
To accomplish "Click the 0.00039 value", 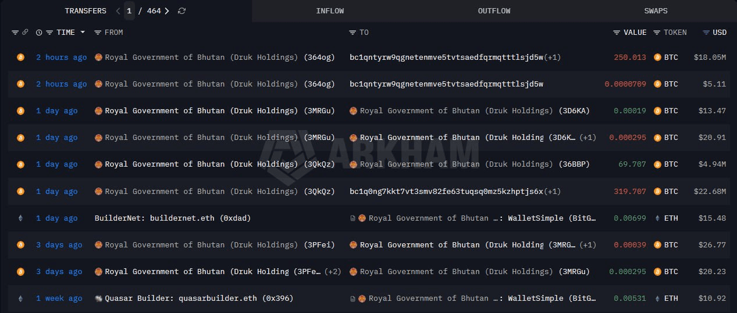I will point(630,245).
